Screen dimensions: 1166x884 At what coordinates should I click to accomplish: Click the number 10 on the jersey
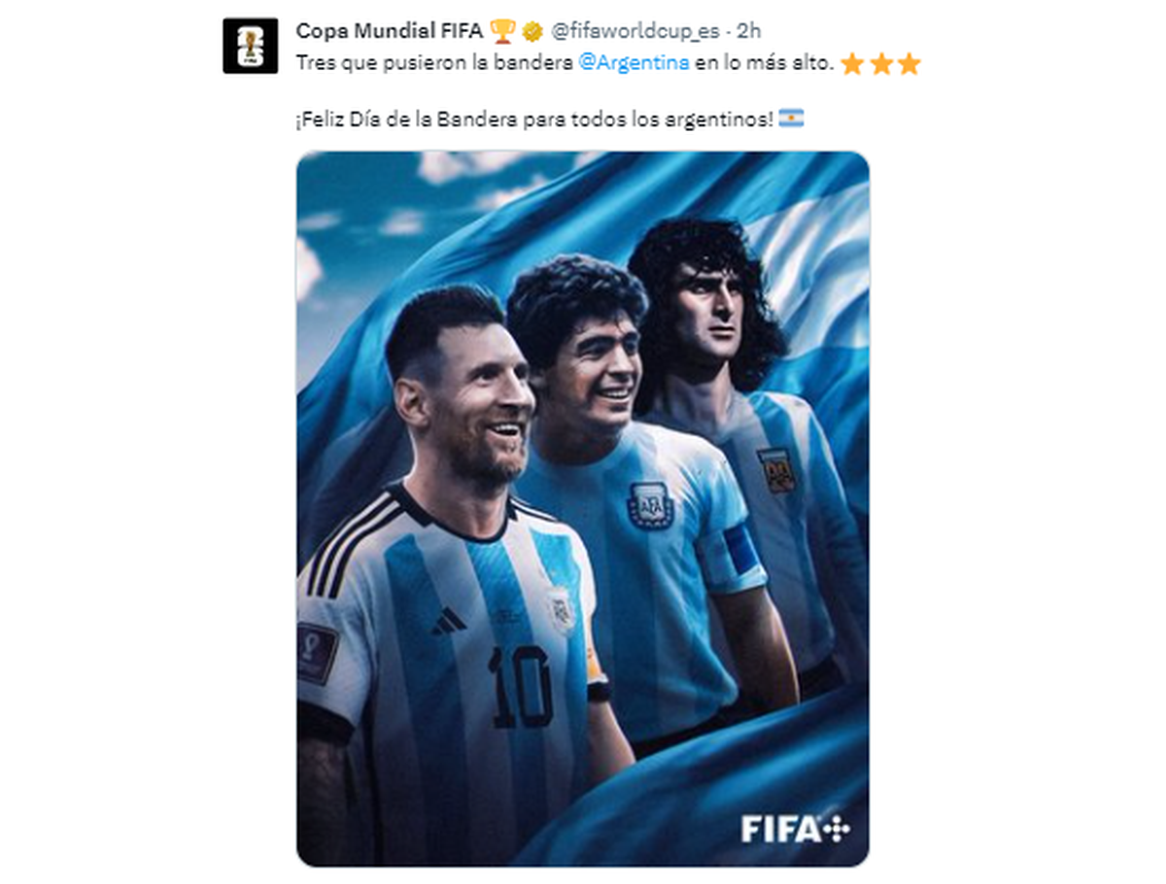point(522,687)
